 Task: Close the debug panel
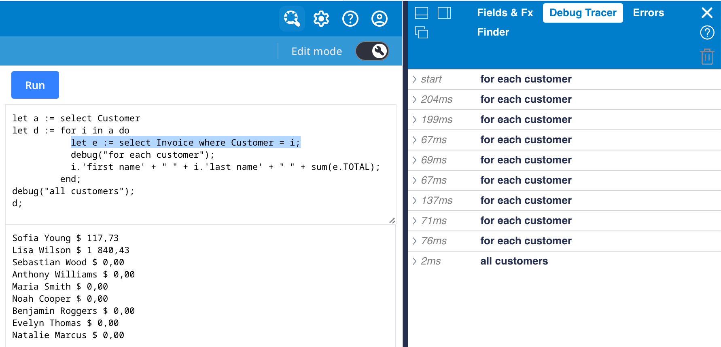click(707, 13)
